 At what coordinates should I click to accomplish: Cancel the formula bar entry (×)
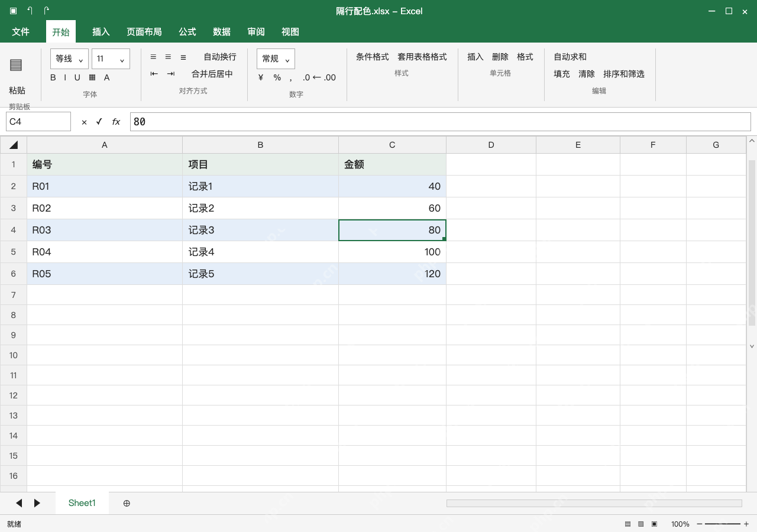84,122
